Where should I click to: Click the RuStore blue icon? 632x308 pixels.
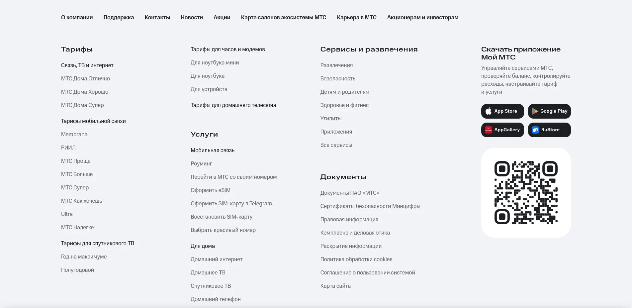coord(535,130)
